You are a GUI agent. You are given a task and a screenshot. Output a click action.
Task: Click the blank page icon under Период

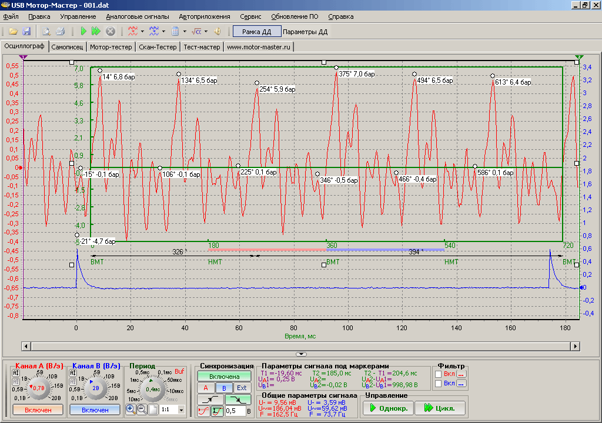click(153, 409)
